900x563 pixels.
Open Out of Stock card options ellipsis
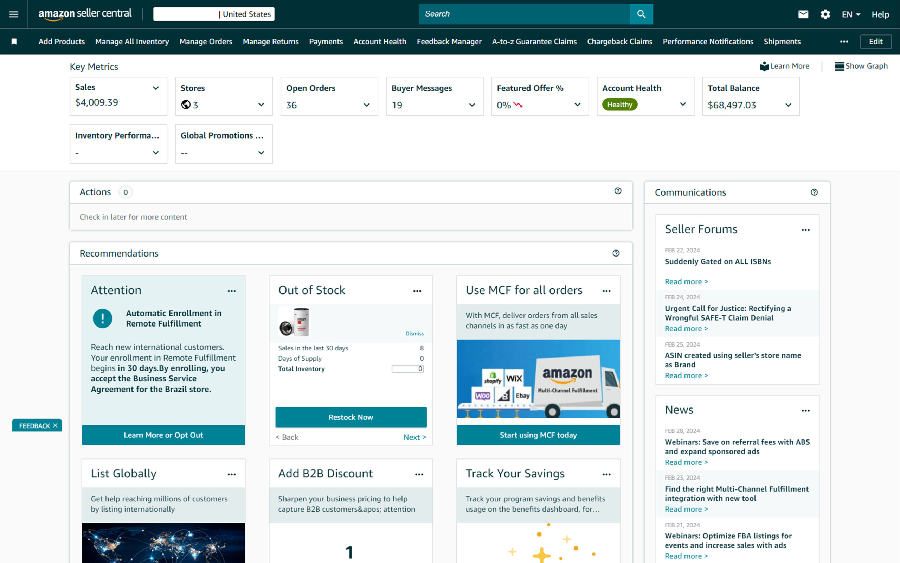(417, 291)
